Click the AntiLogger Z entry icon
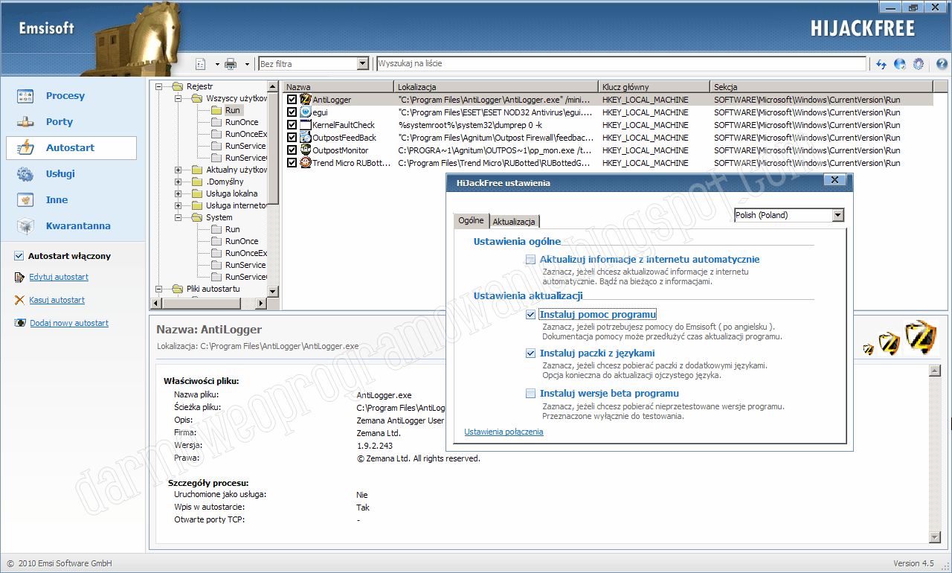The image size is (952, 573). (x=305, y=100)
